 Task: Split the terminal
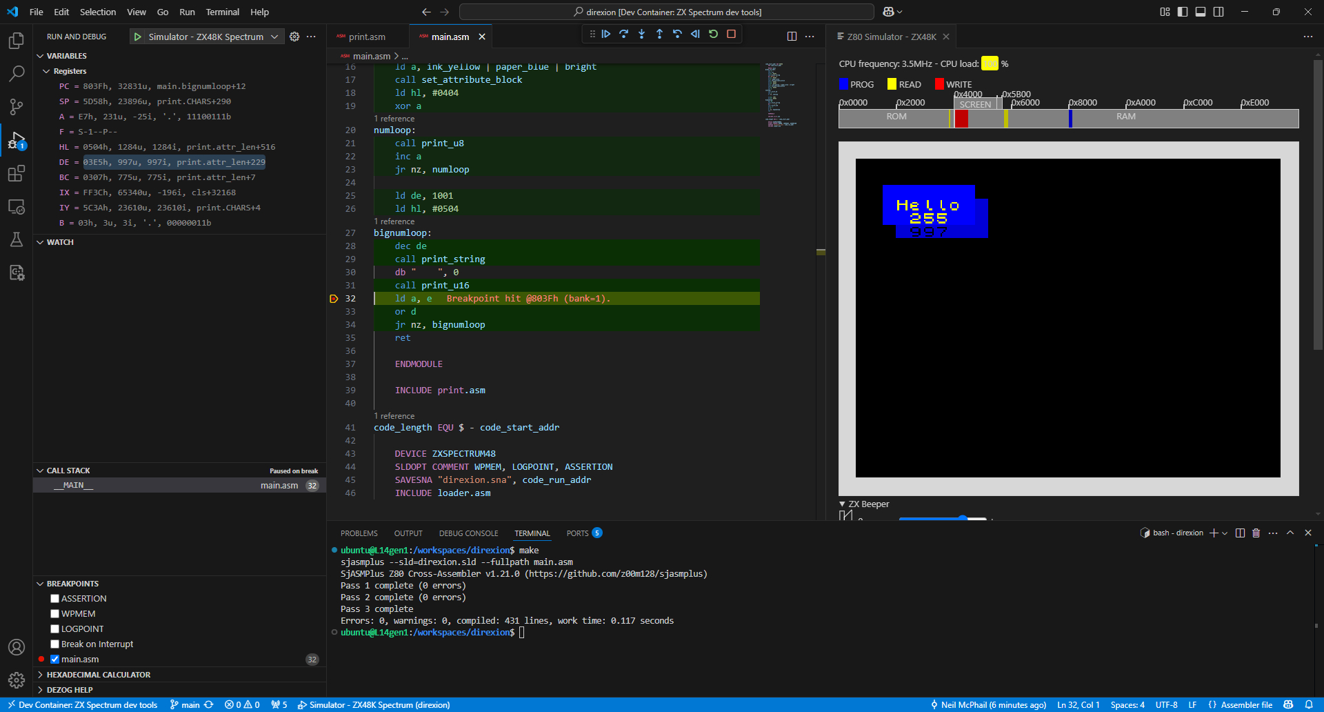point(1240,533)
